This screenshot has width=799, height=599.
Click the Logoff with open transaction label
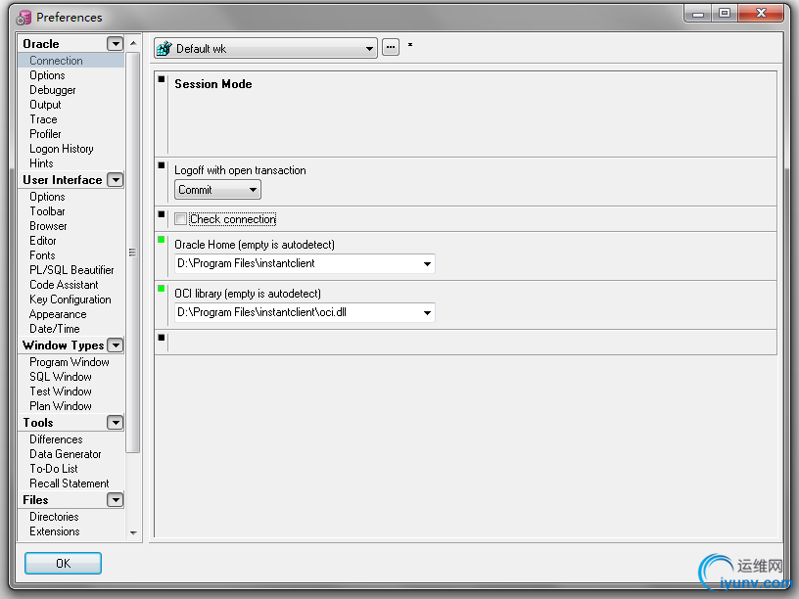[240, 170]
